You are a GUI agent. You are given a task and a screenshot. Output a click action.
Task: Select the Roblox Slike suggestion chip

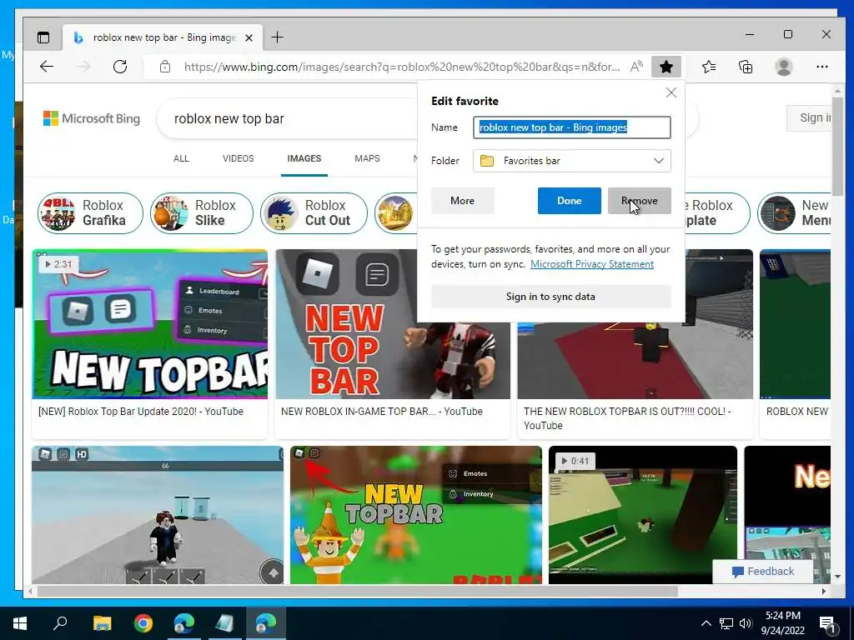pos(202,212)
